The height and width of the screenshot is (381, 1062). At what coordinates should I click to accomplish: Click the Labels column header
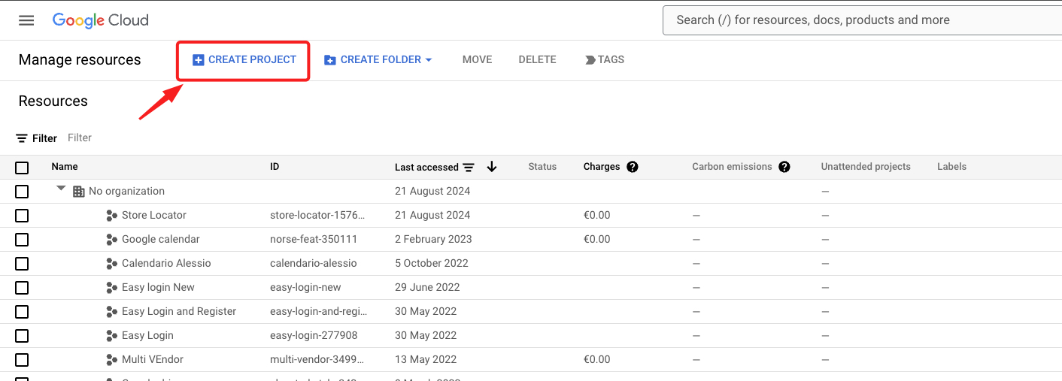click(951, 167)
